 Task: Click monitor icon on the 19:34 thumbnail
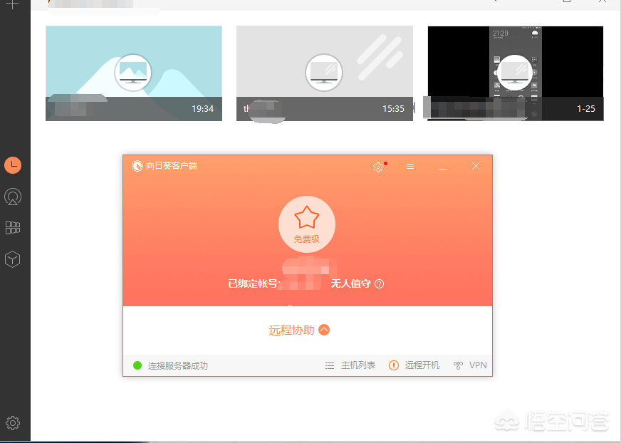point(133,73)
